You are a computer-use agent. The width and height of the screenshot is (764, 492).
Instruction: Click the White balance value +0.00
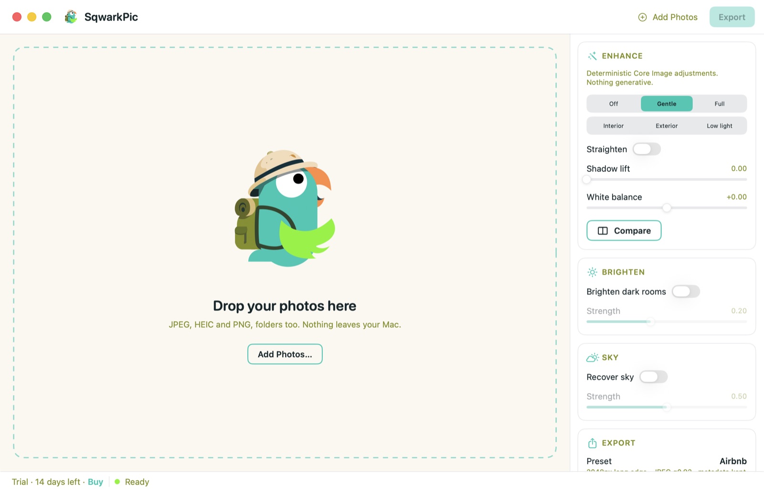click(736, 197)
